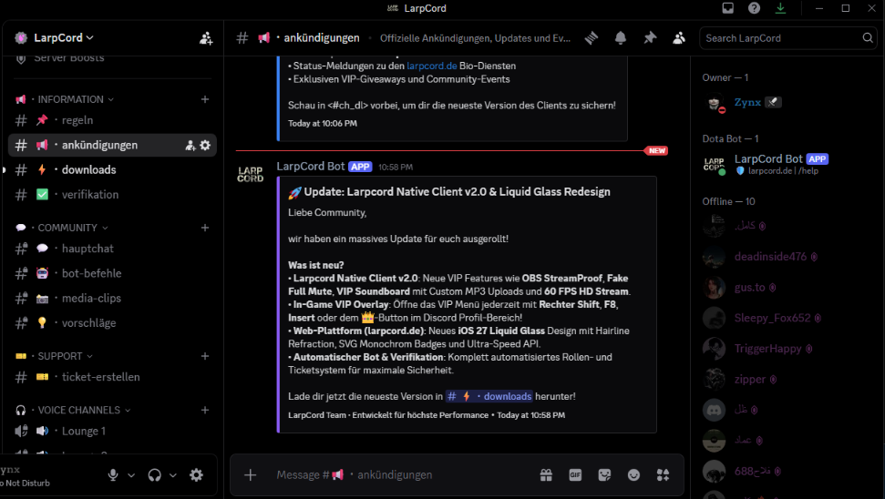885x499 pixels.
Task: Show pinned messages pin icon
Action: tap(650, 37)
